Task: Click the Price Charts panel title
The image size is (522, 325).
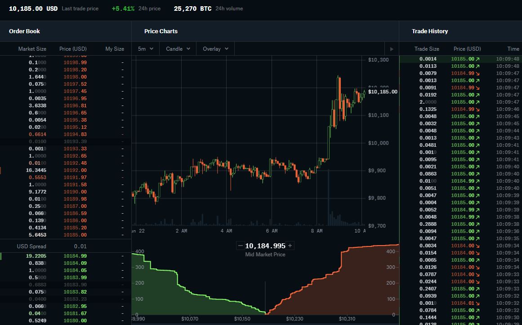Action: 161,31
